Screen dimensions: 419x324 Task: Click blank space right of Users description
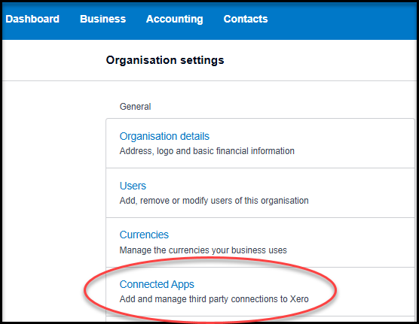(x=361, y=201)
